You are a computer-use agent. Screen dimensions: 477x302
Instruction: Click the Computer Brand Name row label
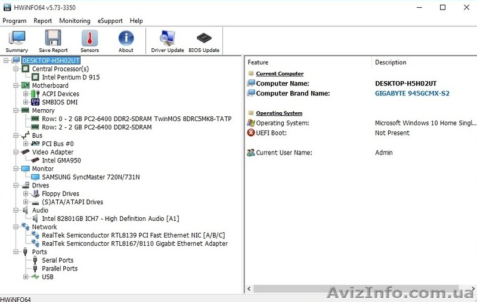pos(293,94)
